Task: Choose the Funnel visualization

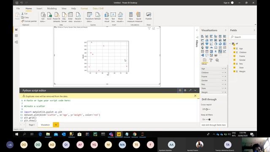Action: pyautogui.click(x=207, y=44)
